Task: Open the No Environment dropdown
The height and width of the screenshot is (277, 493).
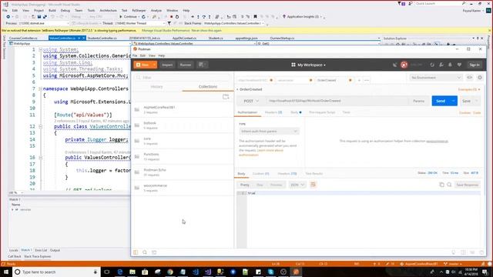Action: click(436, 77)
